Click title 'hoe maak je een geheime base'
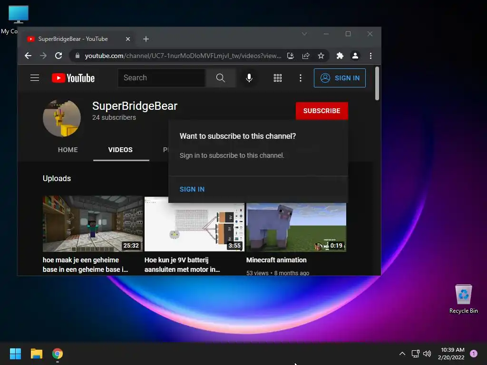Screen dimensions: 487x365 [x=86, y=265]
